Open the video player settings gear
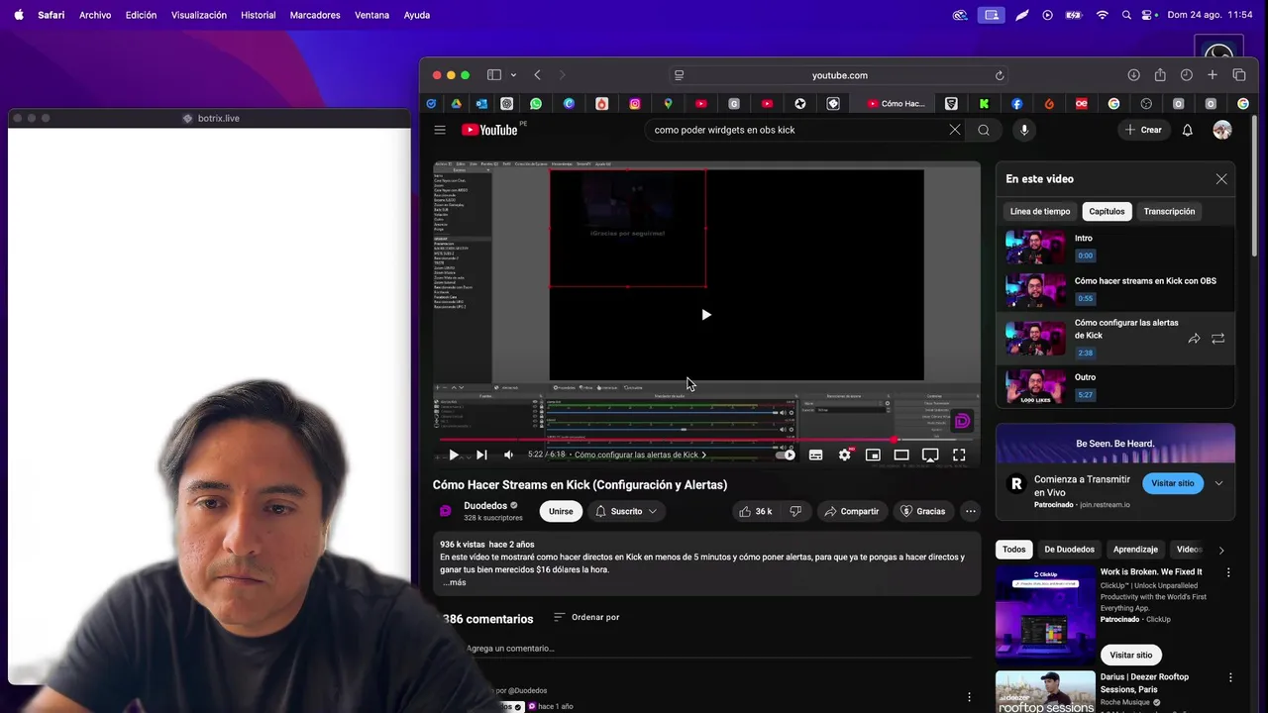 point(844,455)
